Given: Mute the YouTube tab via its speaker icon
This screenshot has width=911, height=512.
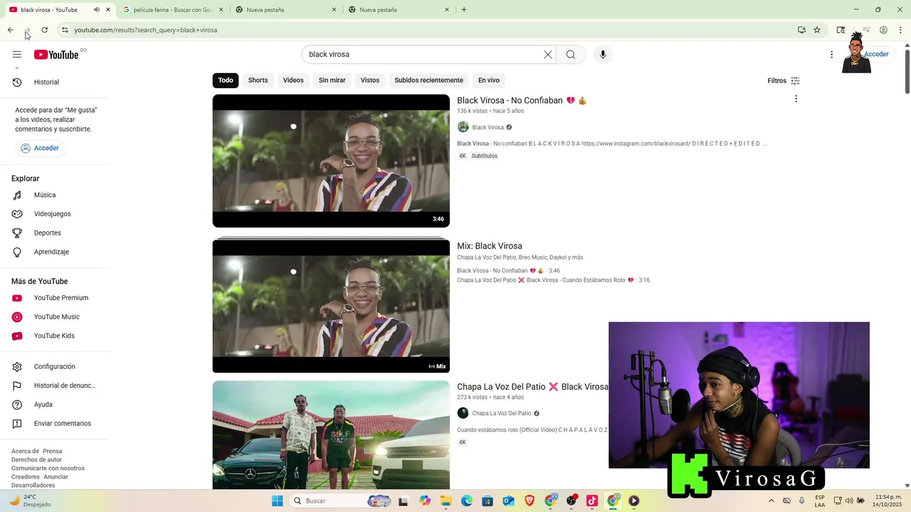Looking at the screenshot, I should coord(97,10).
